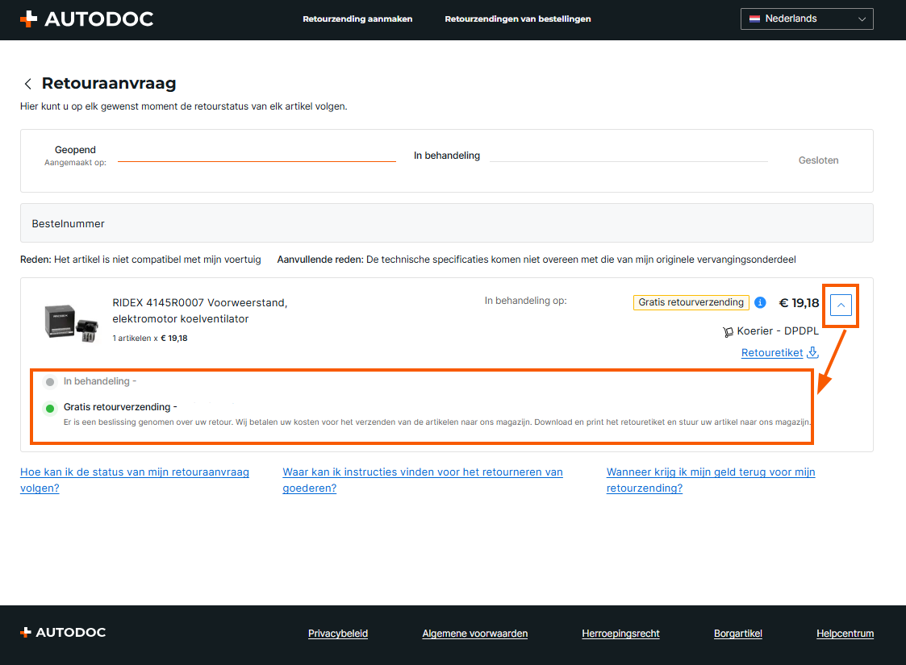Image resolution: width=906 pixels, height=665 pixels.
Task: Collapse the return details with the chevron button
Action: [841, 305]
